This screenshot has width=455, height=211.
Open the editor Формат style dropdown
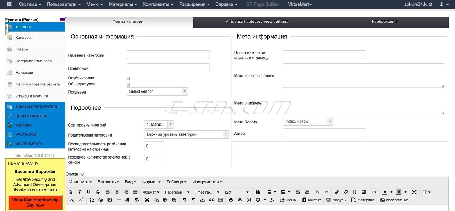[x=151, y=192]
